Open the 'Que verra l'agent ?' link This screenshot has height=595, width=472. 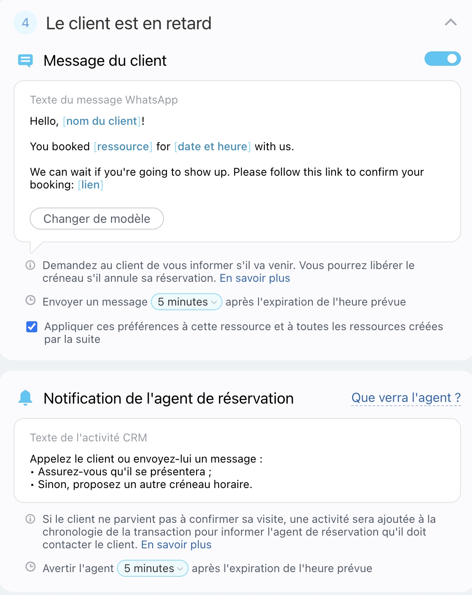point(406,398)
